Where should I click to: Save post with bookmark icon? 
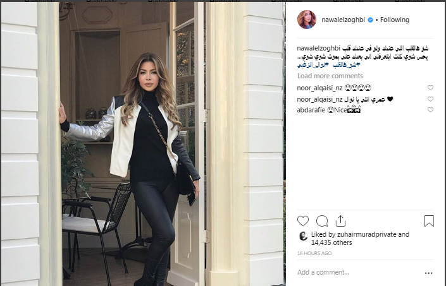[x=429, y=221]
